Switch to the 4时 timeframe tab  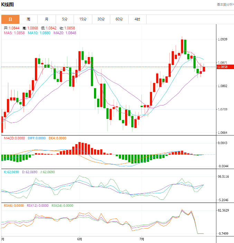click(137, 19)
